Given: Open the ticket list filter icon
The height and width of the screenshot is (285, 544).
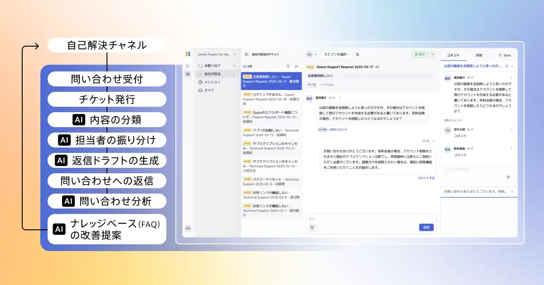Looking at the screenshot, I should (x=288, y=66).
